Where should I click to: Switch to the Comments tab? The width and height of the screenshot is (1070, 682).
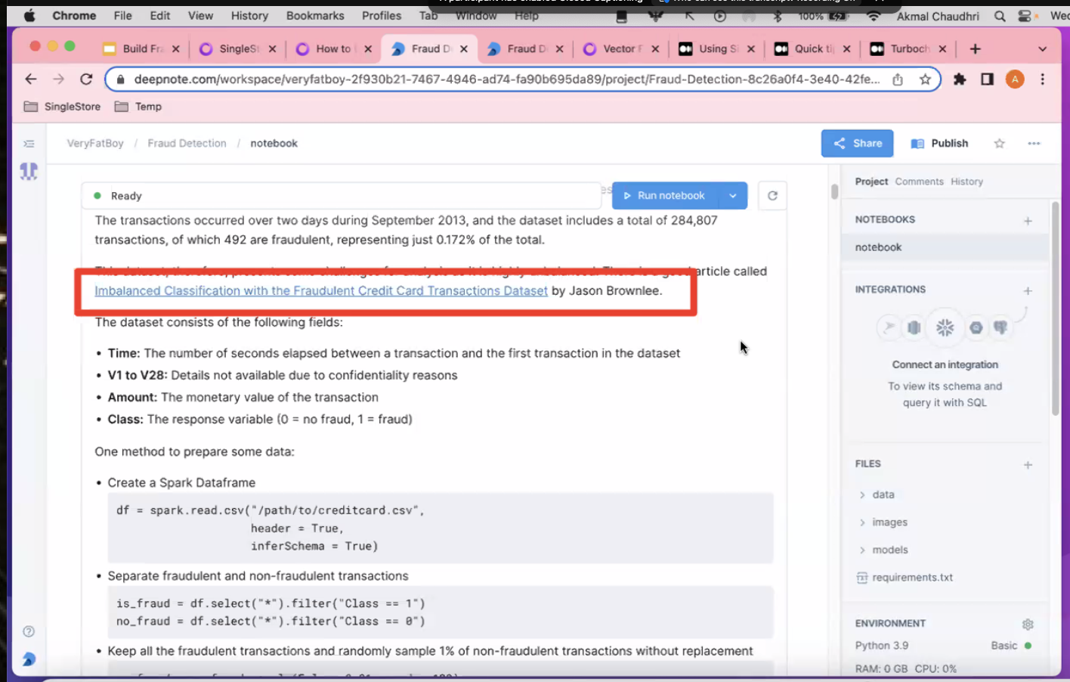pyautogui.click(x=919, y=181)
